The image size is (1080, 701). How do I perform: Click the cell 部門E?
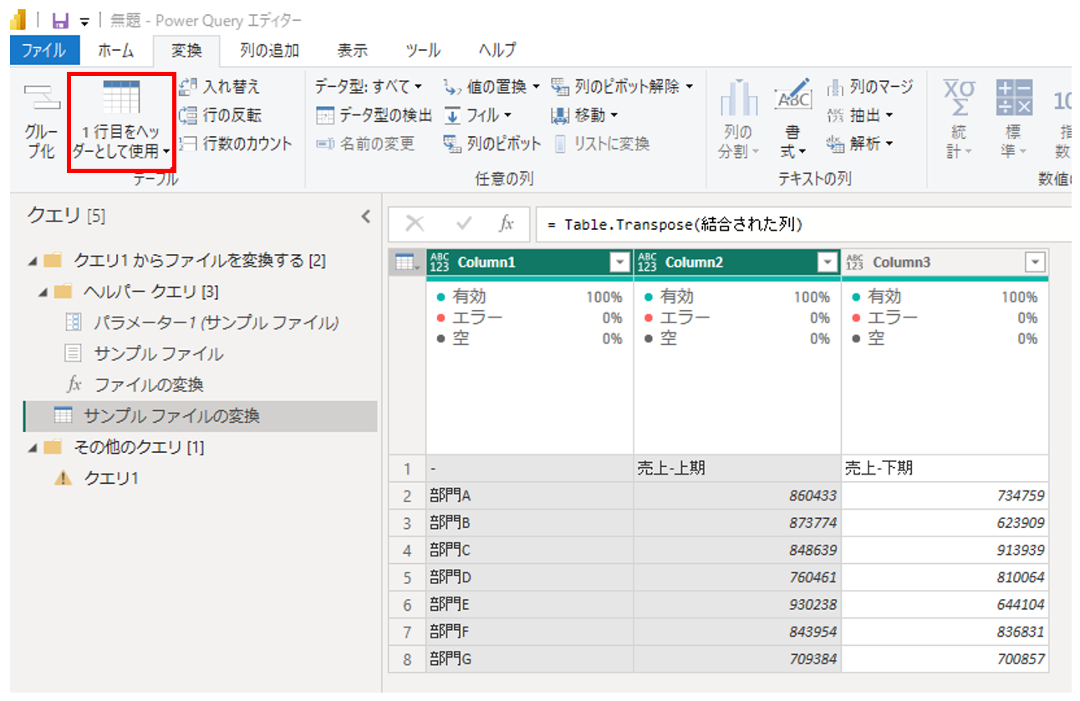pyautogui.click(x=530, y=604)
